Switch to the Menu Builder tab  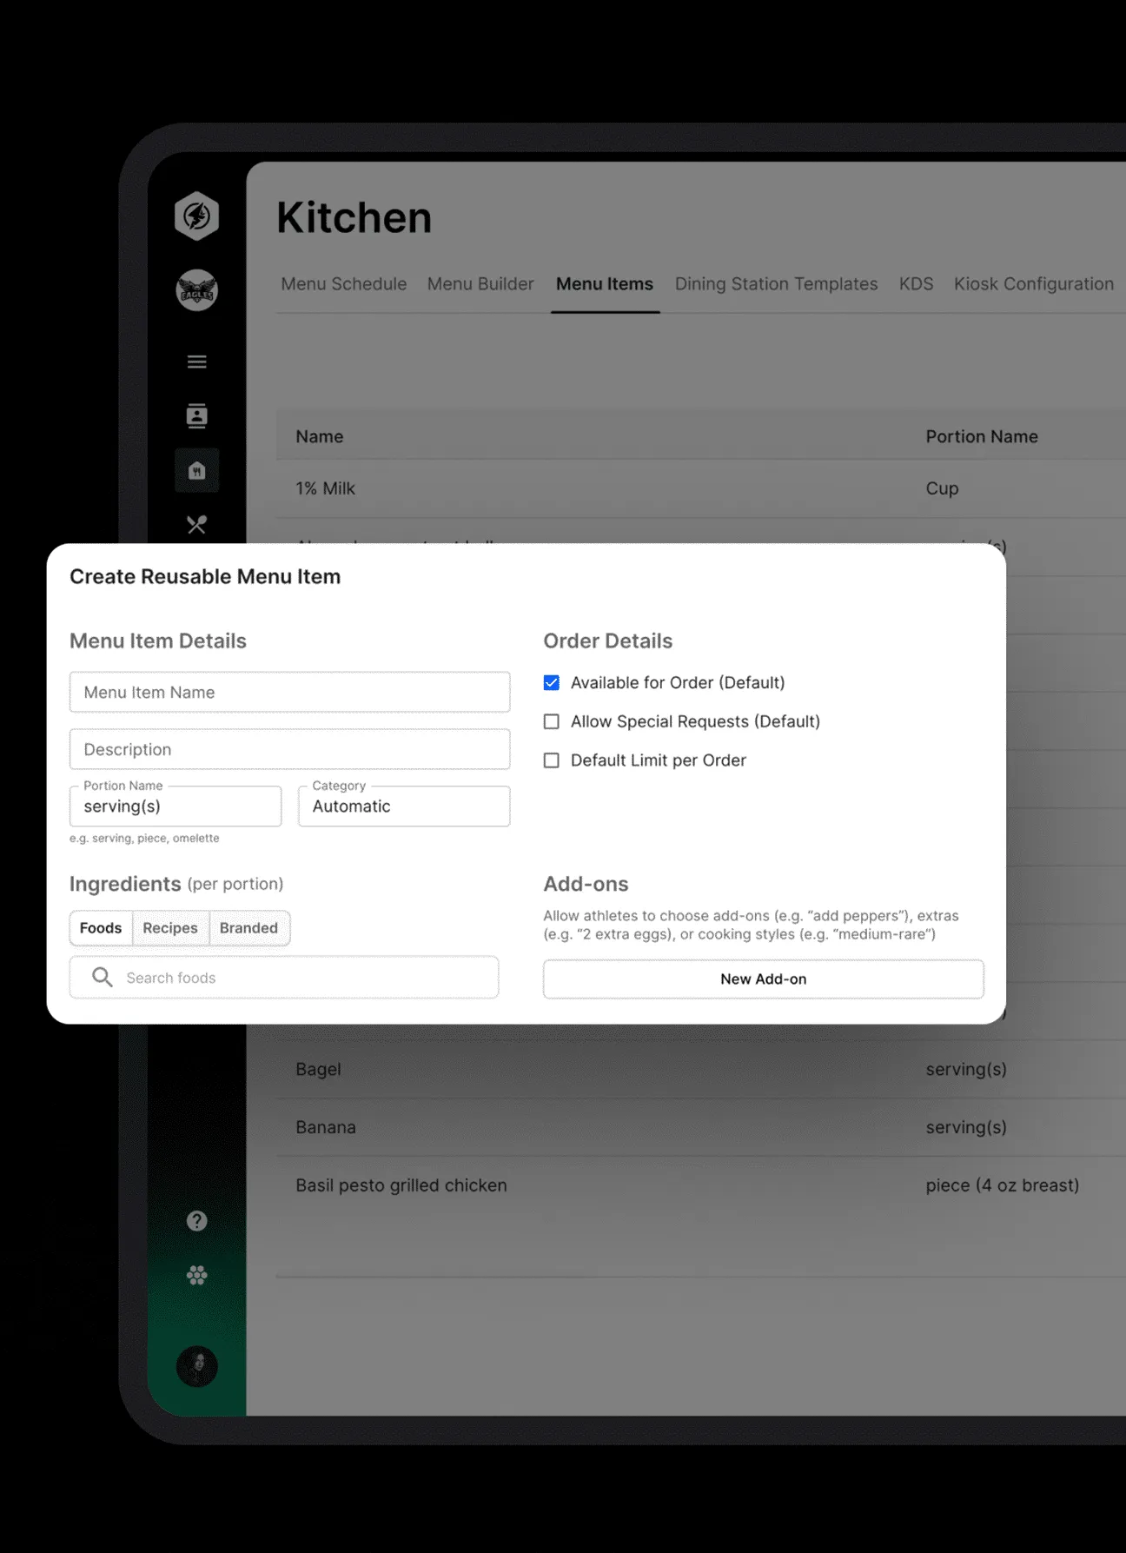480,284
